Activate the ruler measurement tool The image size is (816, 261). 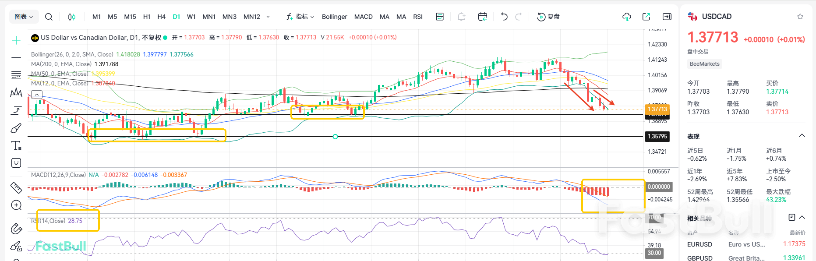pos(16,187)
